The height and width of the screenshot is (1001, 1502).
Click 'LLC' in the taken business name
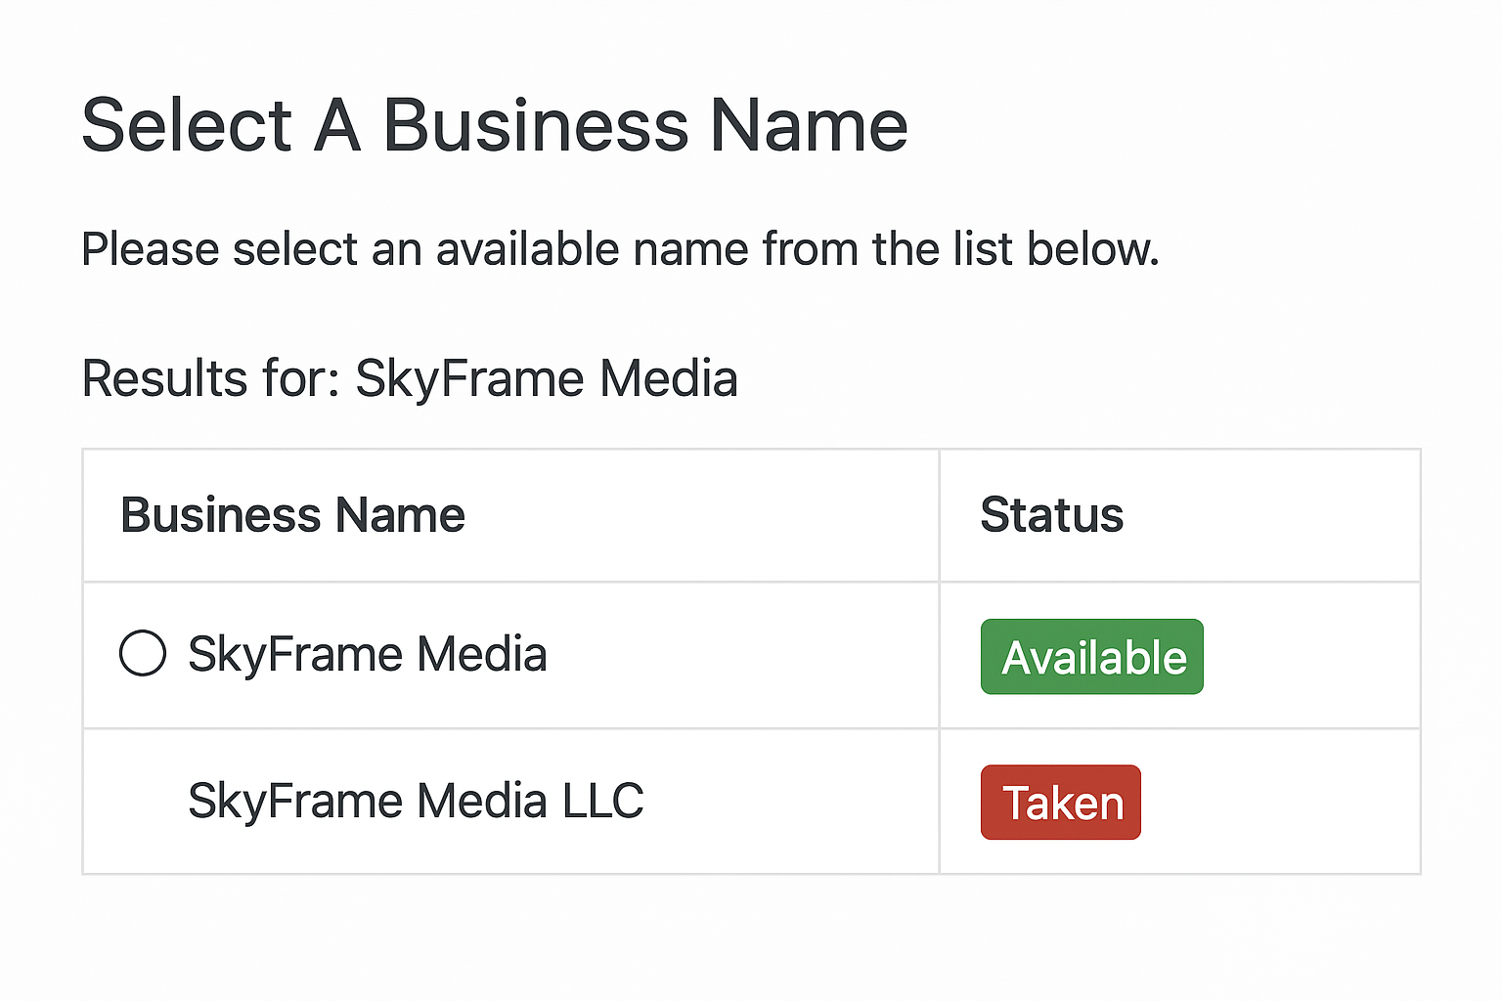602,802
